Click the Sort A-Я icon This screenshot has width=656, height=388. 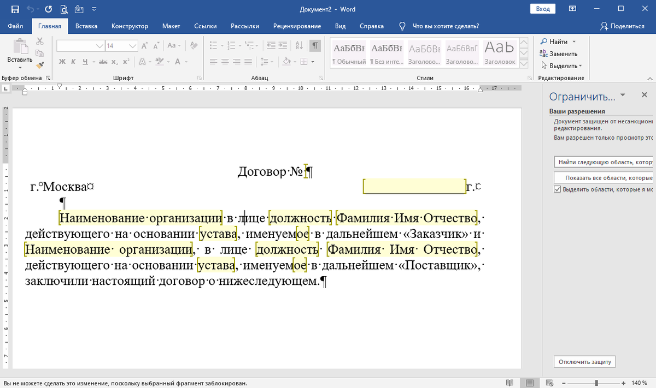click(299, 46)
